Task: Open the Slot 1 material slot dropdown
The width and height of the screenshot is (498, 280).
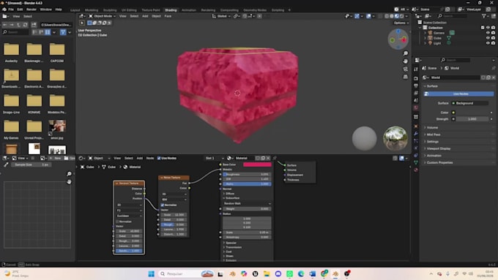Action: [214, 158]
